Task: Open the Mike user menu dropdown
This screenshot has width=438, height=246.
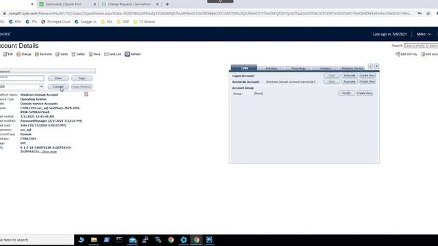Action: pos(424,34)
